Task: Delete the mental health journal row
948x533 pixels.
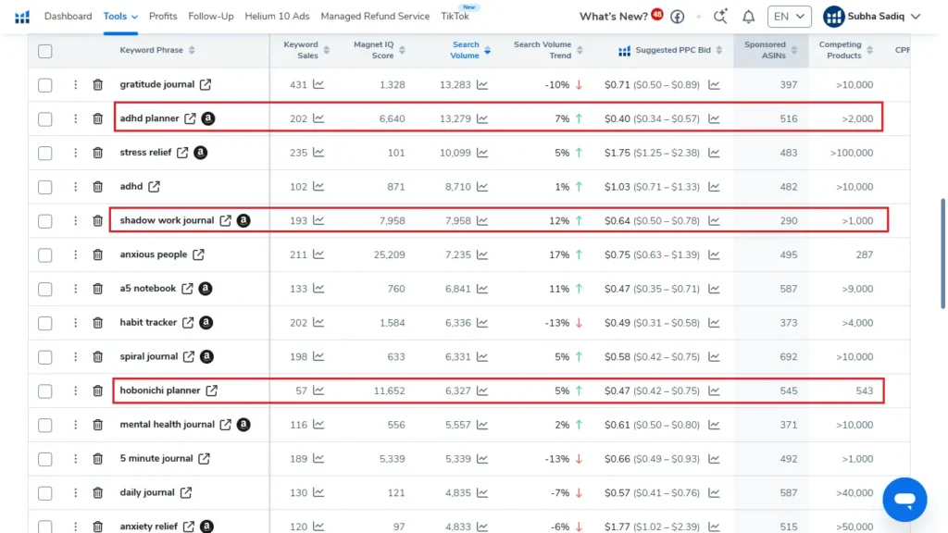Action: (97, 425)
